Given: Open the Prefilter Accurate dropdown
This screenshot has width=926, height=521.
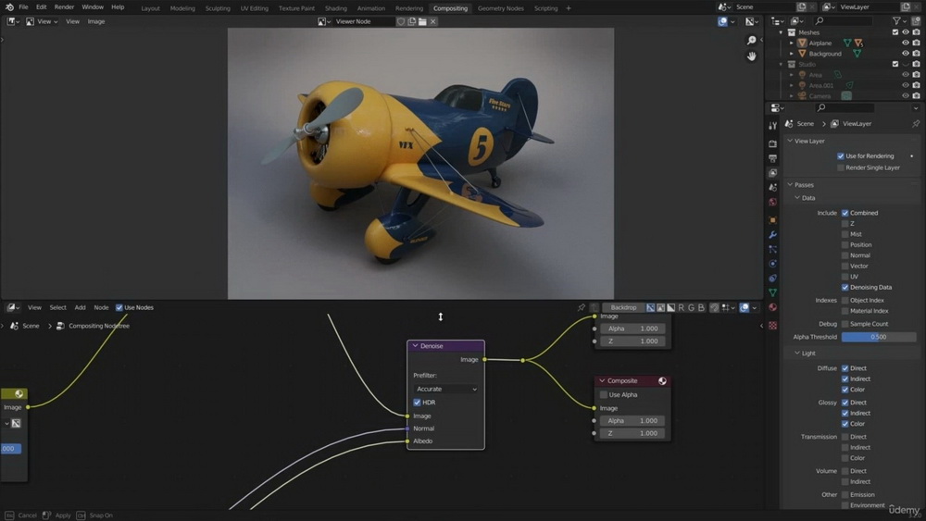Looking at the screenshot, I should tap(446, 390).
